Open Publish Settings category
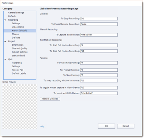145x139 pixels. click(x=20, y=52)
